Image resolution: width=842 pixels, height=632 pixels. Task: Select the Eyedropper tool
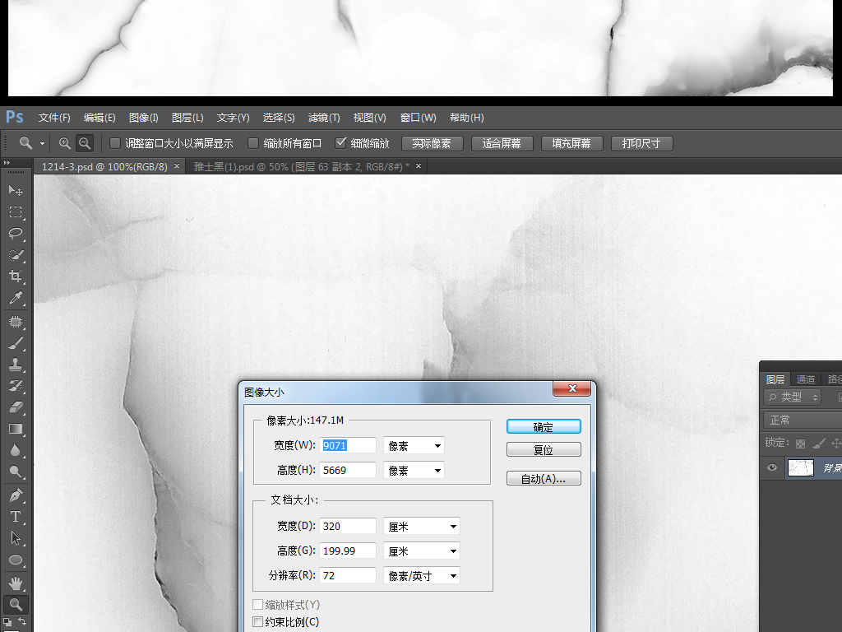(15, 298)
